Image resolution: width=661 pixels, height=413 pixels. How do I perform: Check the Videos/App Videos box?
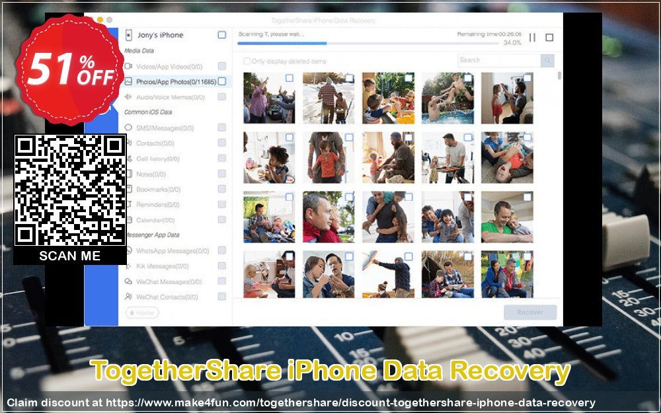pos(221,65)
